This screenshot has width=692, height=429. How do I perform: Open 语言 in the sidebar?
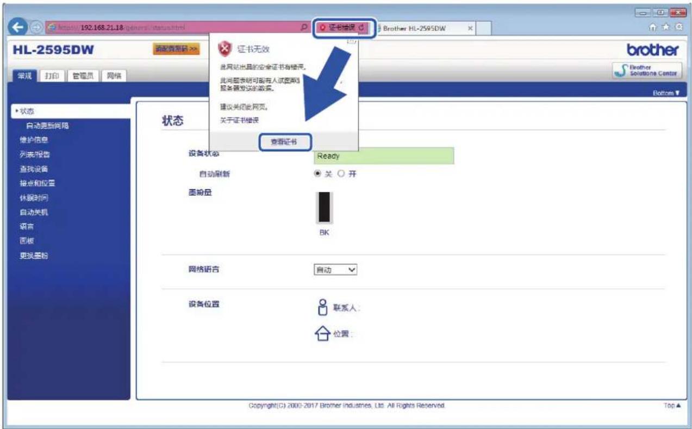point(27,226)
